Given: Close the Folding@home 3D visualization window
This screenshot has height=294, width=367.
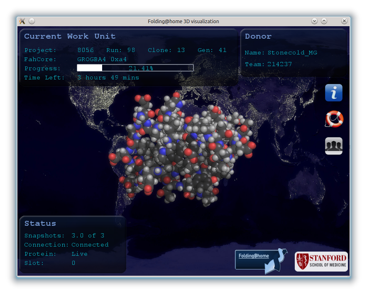Looking at the screenshot, I should pos(344,21).
